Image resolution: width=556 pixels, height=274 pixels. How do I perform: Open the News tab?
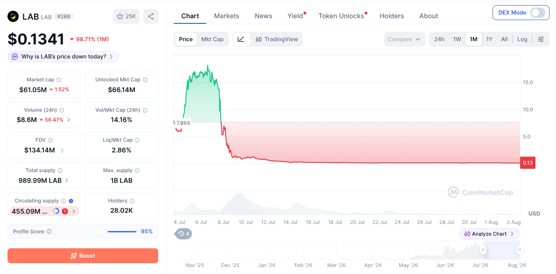(x=263, y=16)
